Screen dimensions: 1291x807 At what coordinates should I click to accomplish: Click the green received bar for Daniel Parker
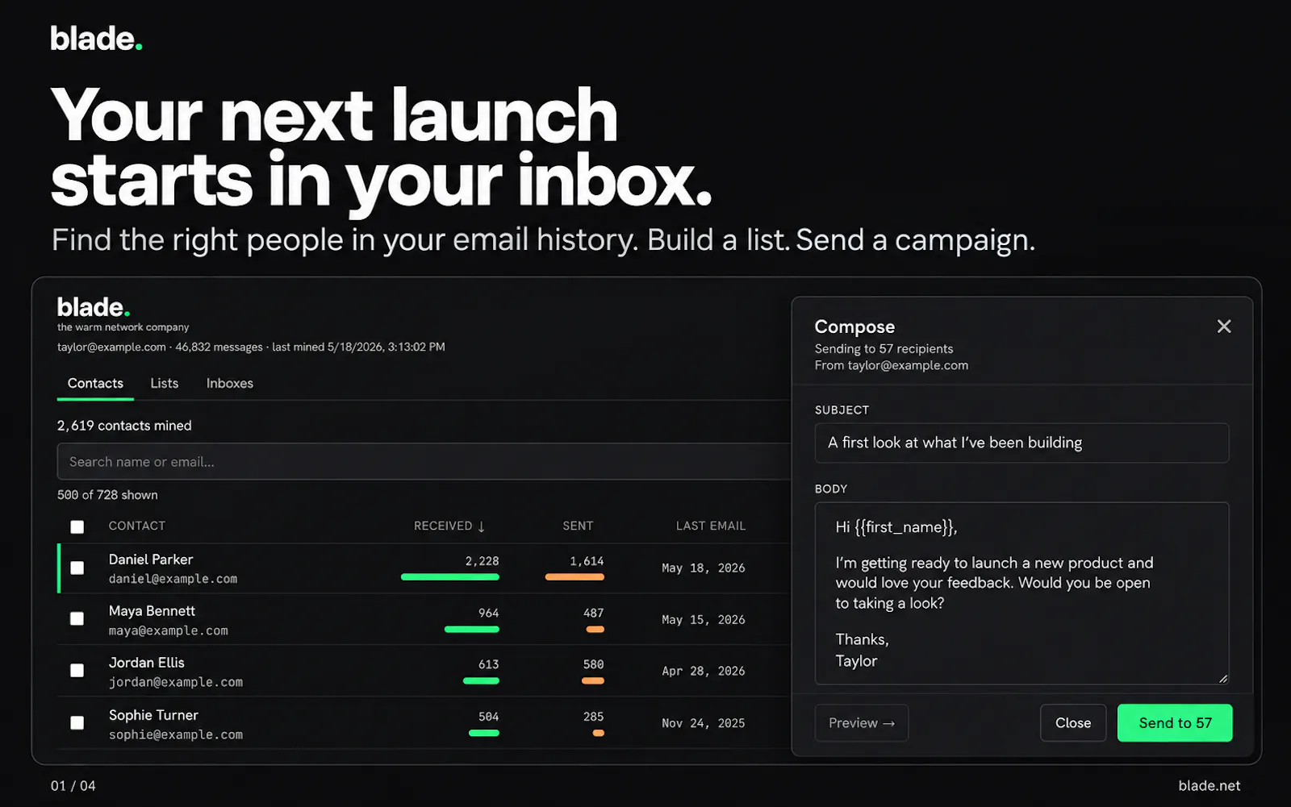pos(450,577)
